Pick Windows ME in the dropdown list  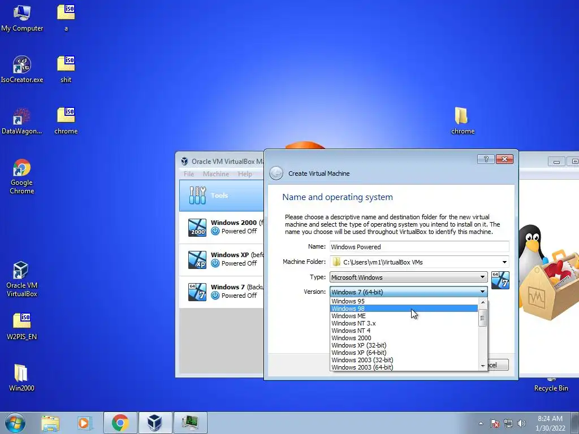pos(404,316)
